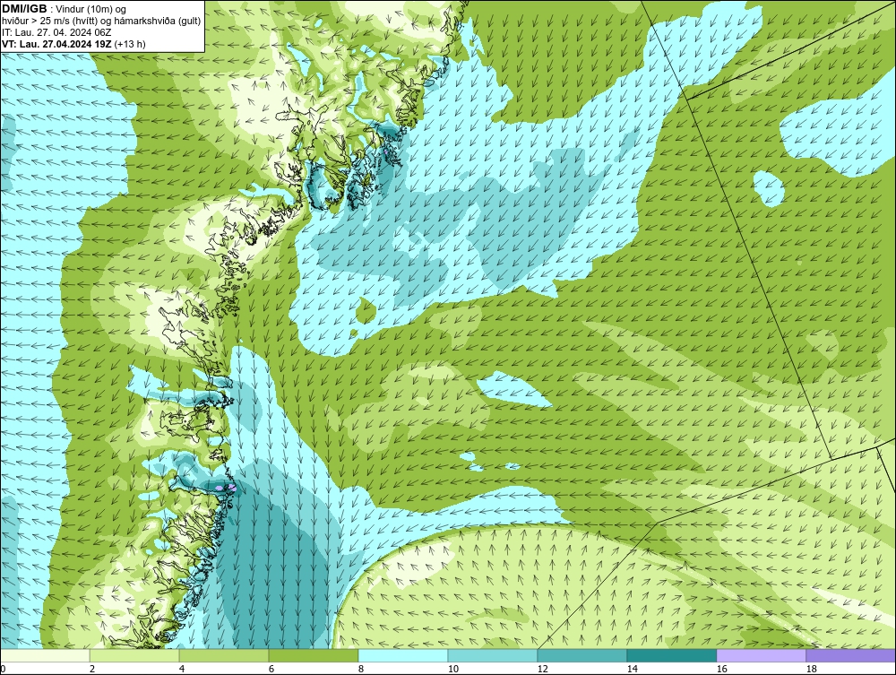The image size is (896, 675).
Task: Click the 2–4 m/s light green legend swatch
Action: (x=134, y=655)
